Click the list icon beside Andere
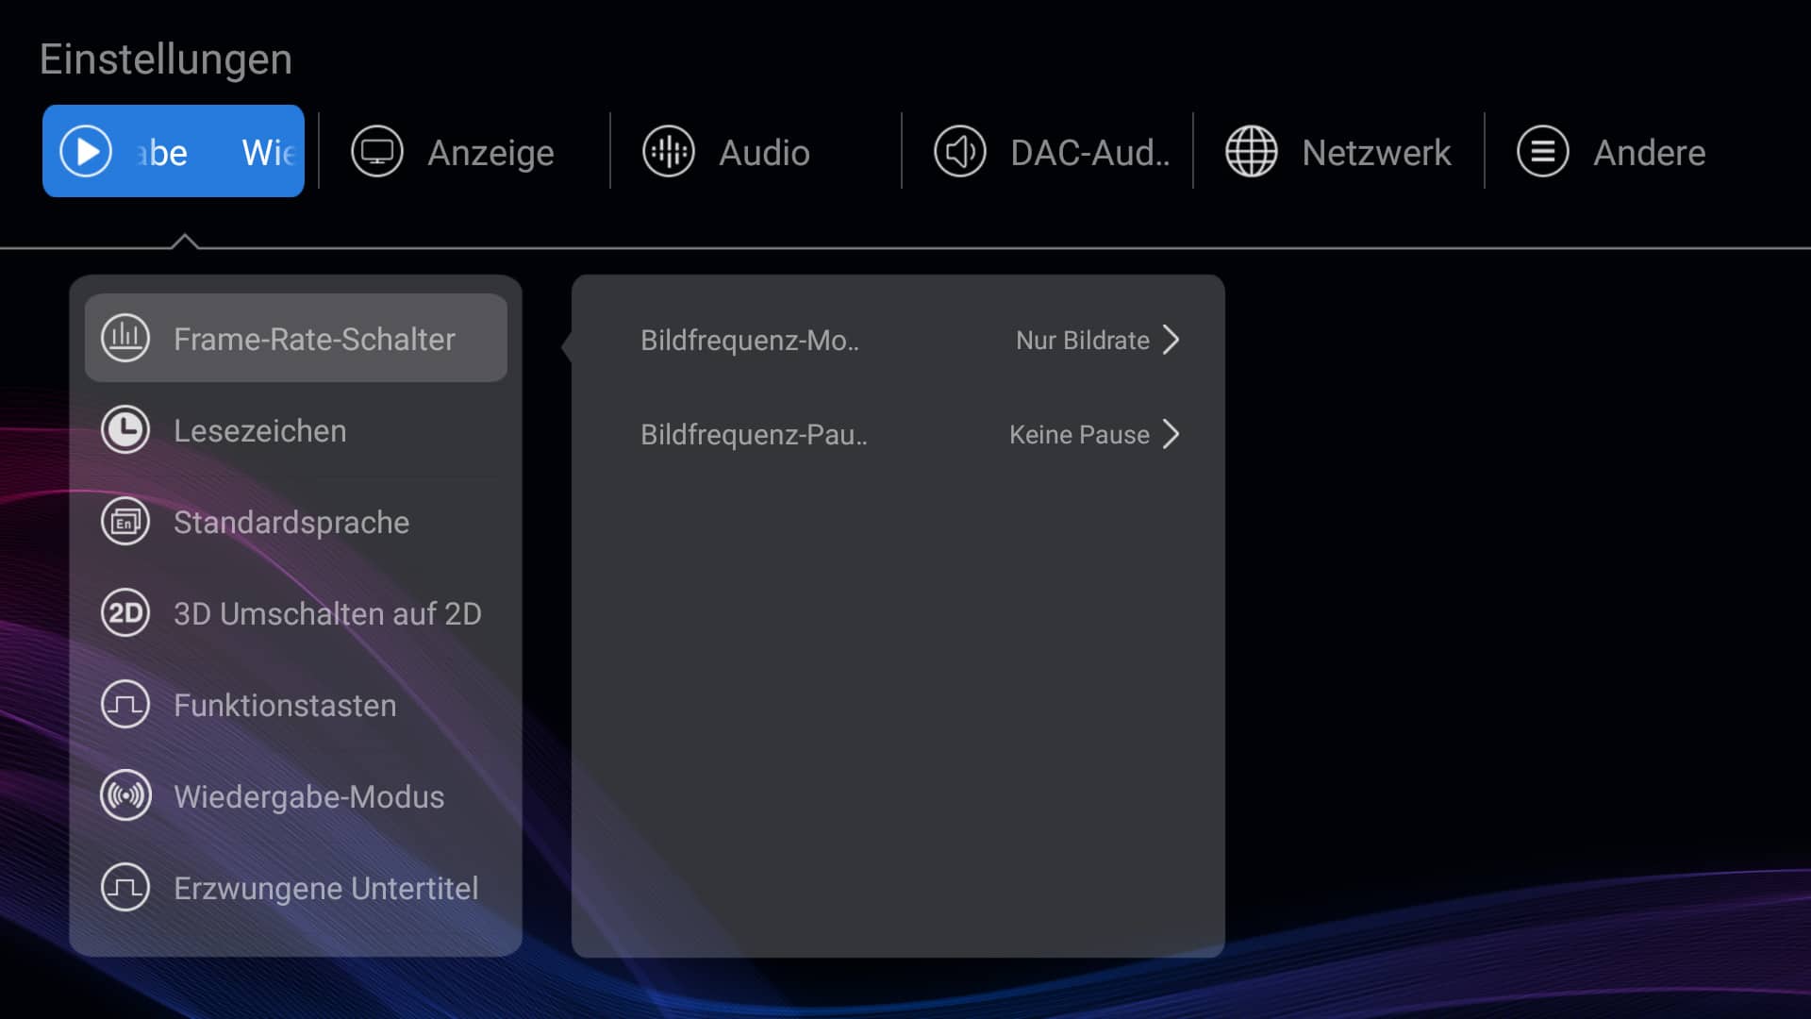Viewport: 1811px width, 1019px height. click(1543, 151)
